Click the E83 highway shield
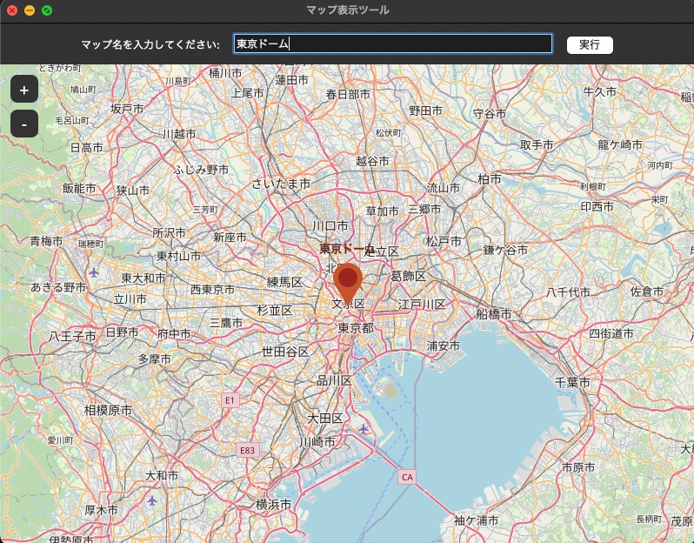Screen dimensions: 694x543 [x=247, y=451]
